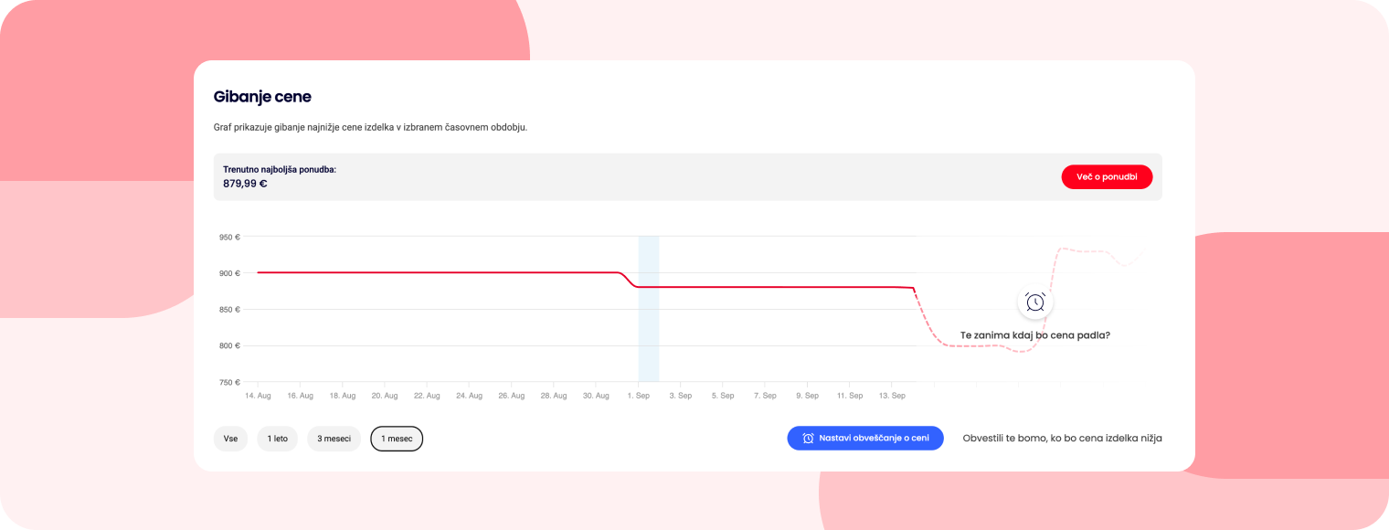The image size is (1389, 530).
Task: Click the 'Gibanje cene' heading
Action: (x=262, y=97)
